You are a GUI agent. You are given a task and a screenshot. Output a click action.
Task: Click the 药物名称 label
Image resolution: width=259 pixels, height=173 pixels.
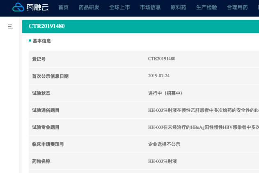click(41, 161)
